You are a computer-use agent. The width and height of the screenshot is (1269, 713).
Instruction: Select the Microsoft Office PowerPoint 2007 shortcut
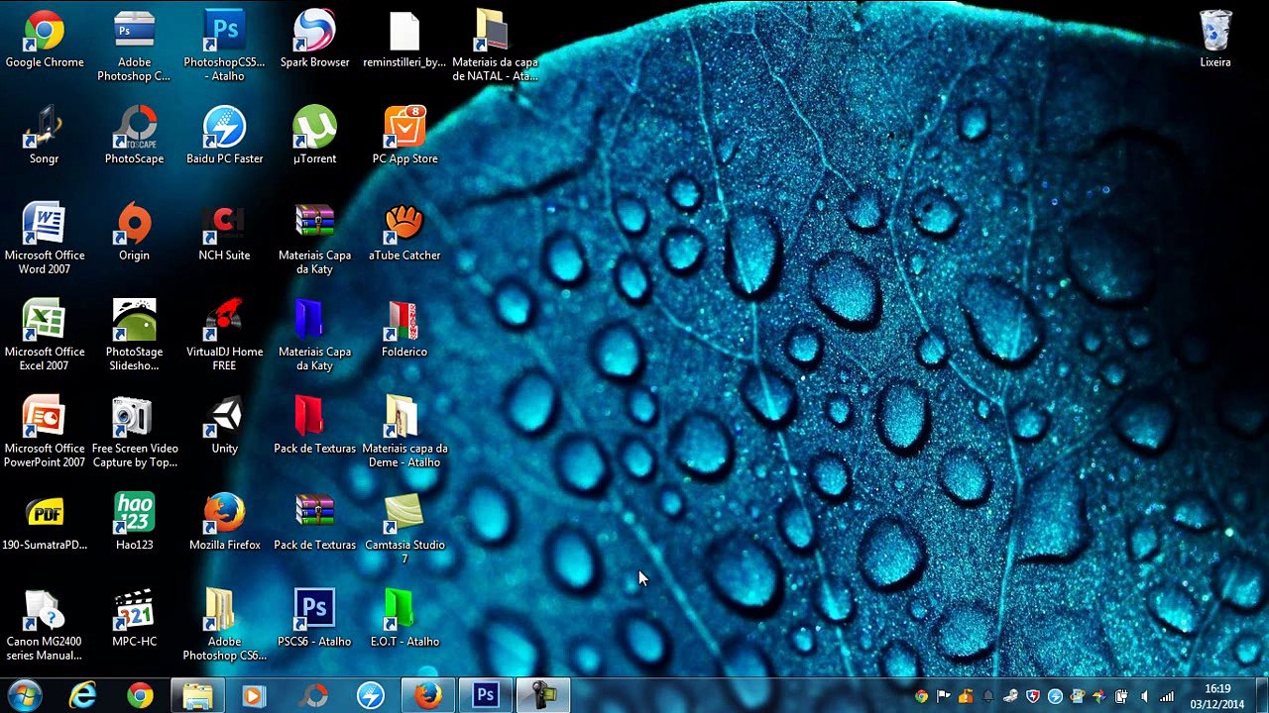(45, 432)
